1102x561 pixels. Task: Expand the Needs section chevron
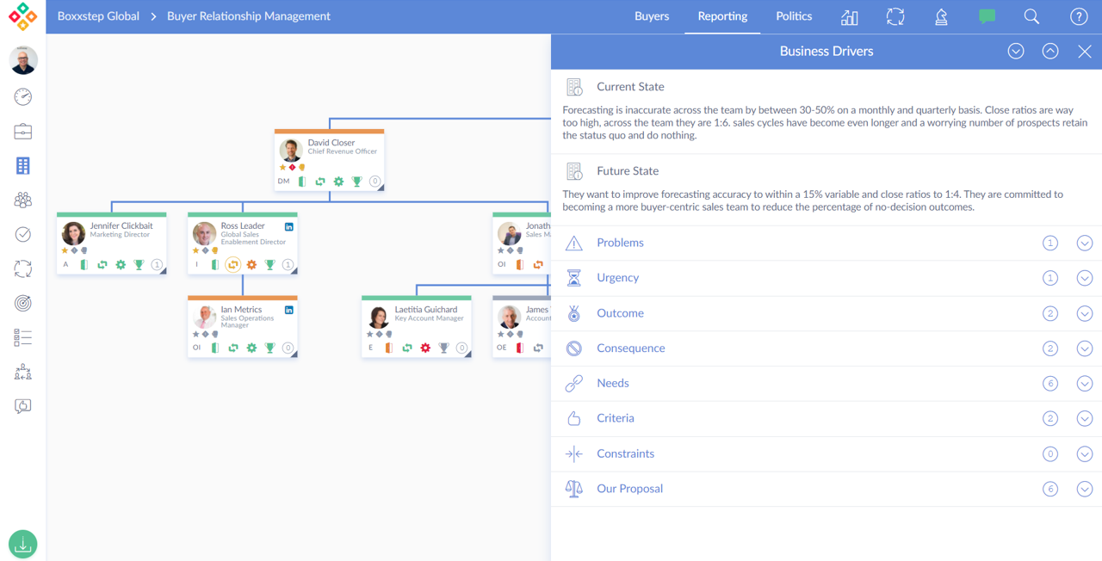(x=1084, y=384)
